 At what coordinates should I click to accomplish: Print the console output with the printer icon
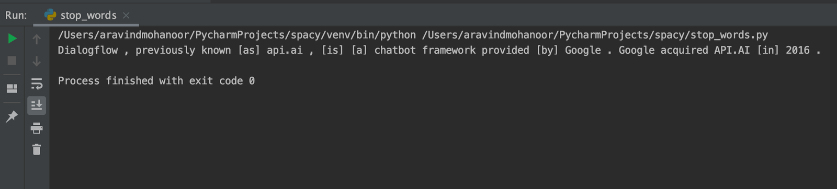pyautogui.click(x=37, y=128)
